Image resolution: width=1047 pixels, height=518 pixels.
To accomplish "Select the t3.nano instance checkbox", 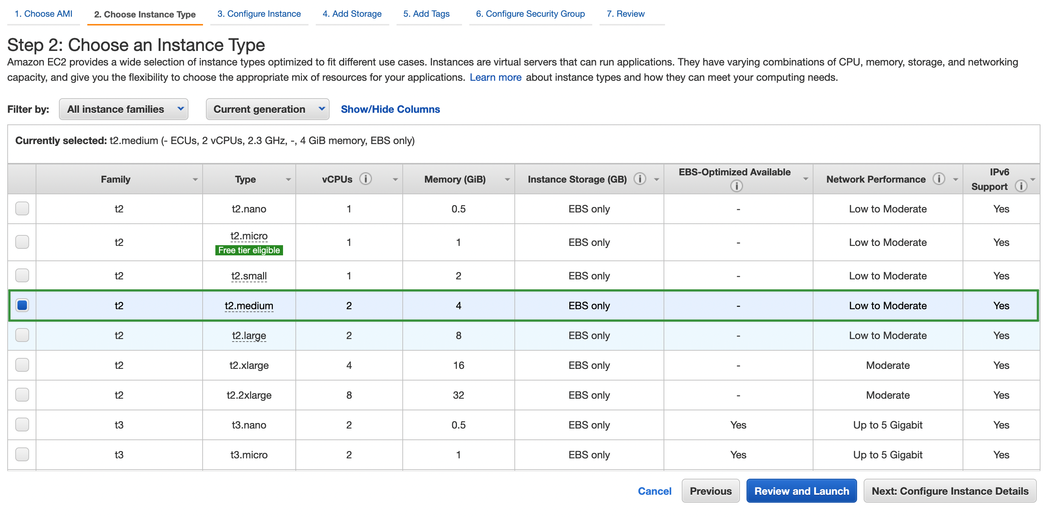I will (x=22, y=425).
